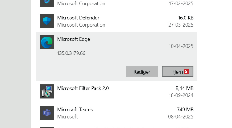Click the top entry date 17-02-2025

point(181,4)
